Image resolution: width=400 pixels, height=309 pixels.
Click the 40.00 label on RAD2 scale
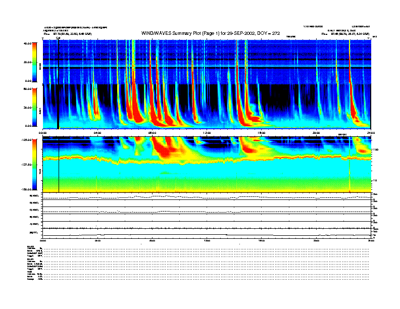(27, 43)
